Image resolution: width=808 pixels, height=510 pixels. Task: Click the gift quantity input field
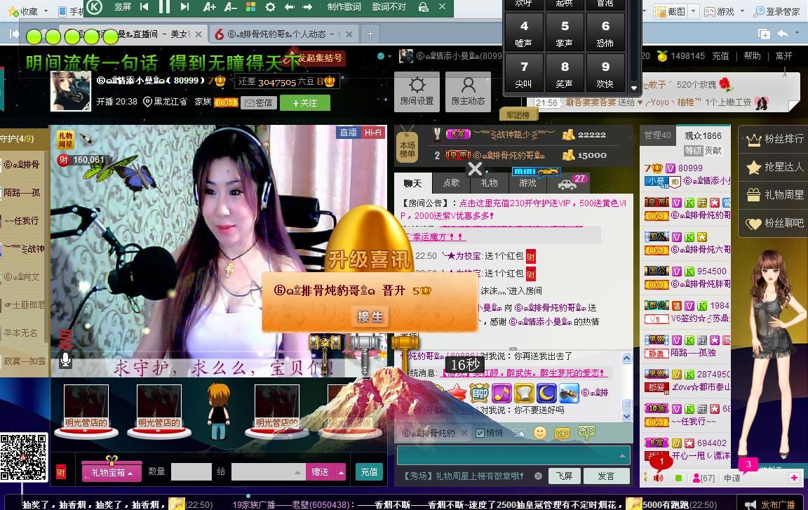click(x=191, y=472)
